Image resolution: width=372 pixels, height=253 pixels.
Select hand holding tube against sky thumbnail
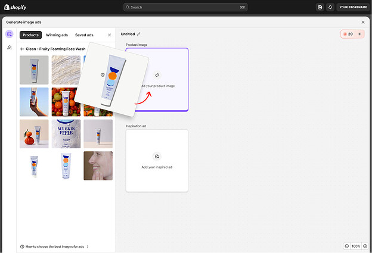[x=34, y=102]
